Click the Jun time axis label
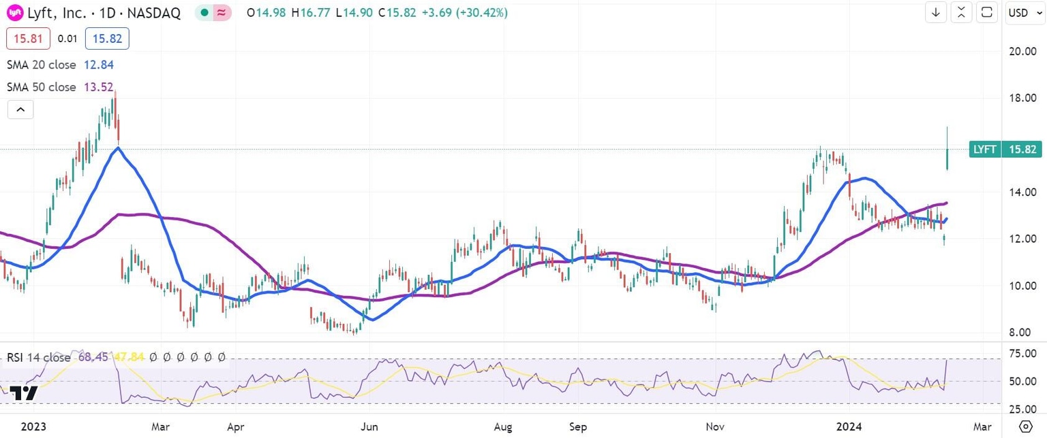Viewport: 1047px width, 438px height. 369,426
